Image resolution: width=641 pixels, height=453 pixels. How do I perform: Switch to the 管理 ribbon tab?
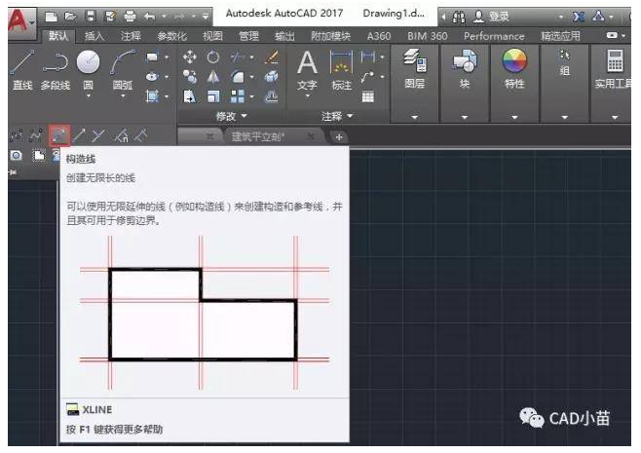[x=248, y=36]
